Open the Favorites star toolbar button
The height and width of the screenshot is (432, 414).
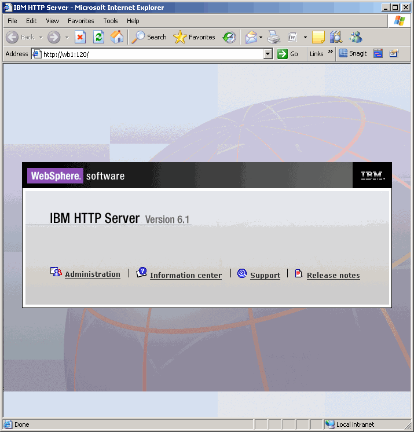(x=195, y=37)
